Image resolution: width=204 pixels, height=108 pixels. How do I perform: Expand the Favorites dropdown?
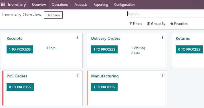179,24
